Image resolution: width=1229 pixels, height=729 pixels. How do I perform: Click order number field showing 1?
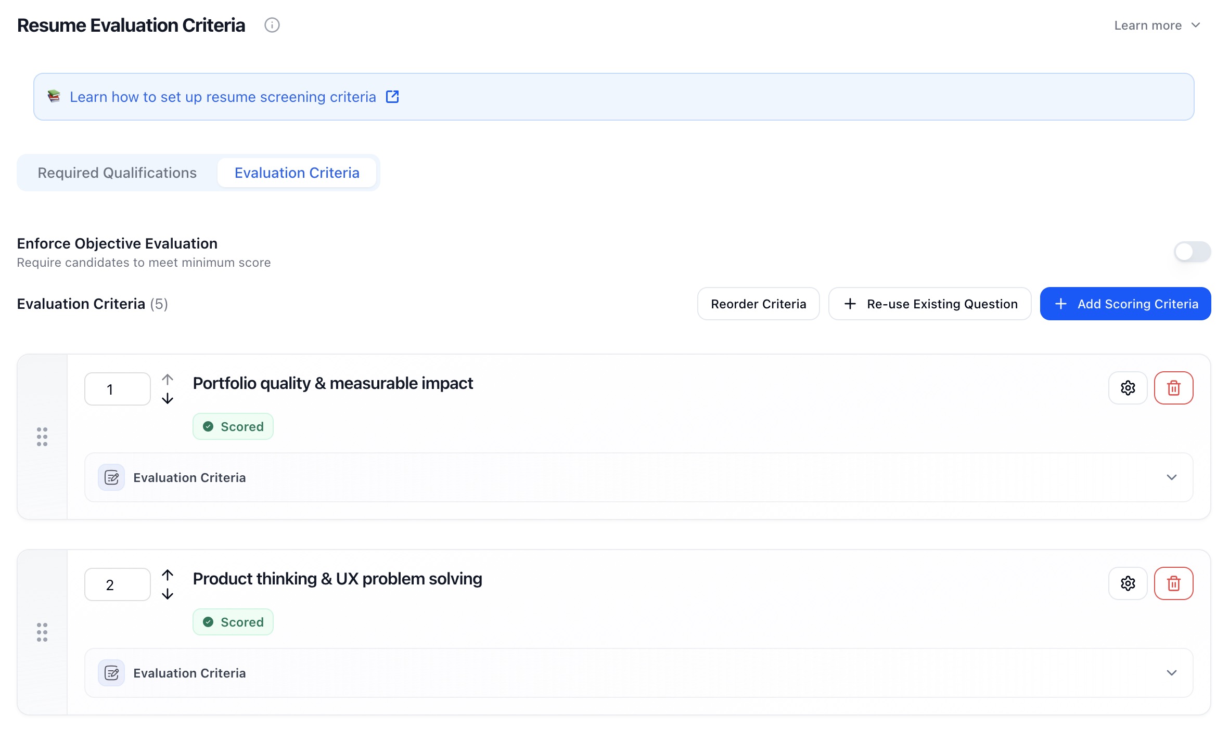pos(117,389)
